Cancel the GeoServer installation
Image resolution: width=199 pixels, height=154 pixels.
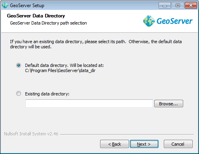pos(178,144)
